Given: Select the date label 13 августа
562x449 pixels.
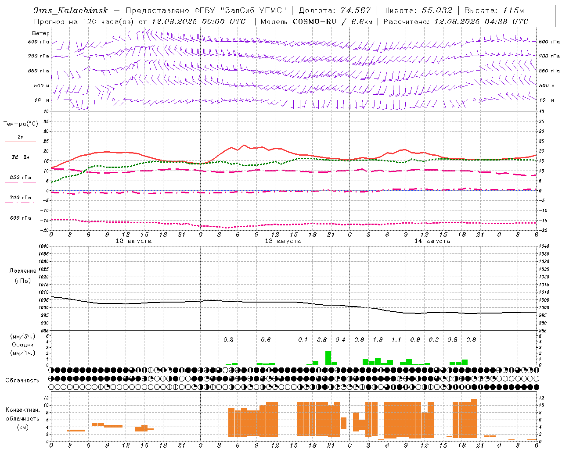Looking at the screenshot, I should (x=283, y=241).
